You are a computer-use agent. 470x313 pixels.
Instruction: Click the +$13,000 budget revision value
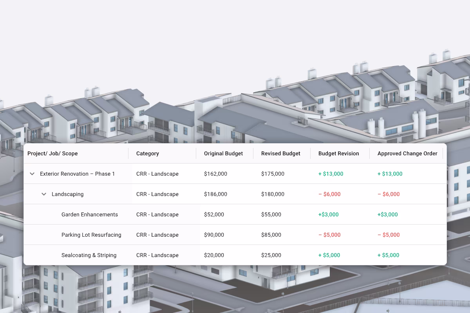click(x=331, y=174)
